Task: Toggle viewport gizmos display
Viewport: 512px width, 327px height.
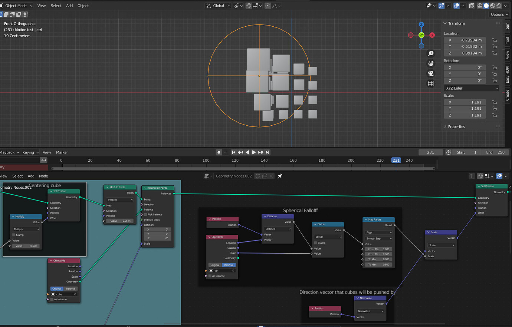Action: [x=442, y=6]
